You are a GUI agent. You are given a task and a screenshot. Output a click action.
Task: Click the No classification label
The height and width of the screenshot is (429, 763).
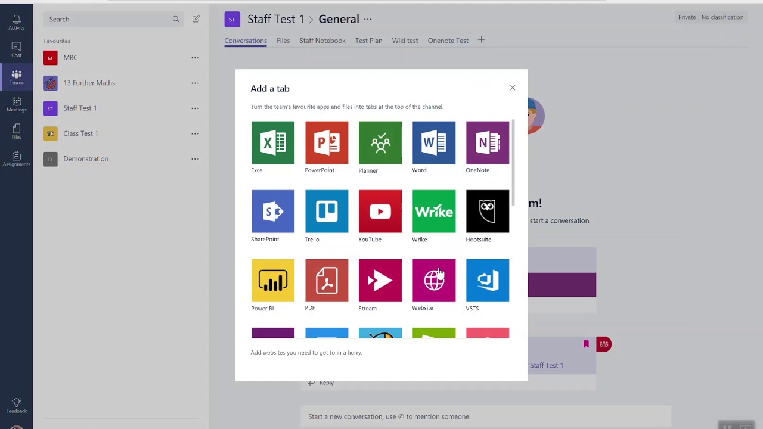722,17
